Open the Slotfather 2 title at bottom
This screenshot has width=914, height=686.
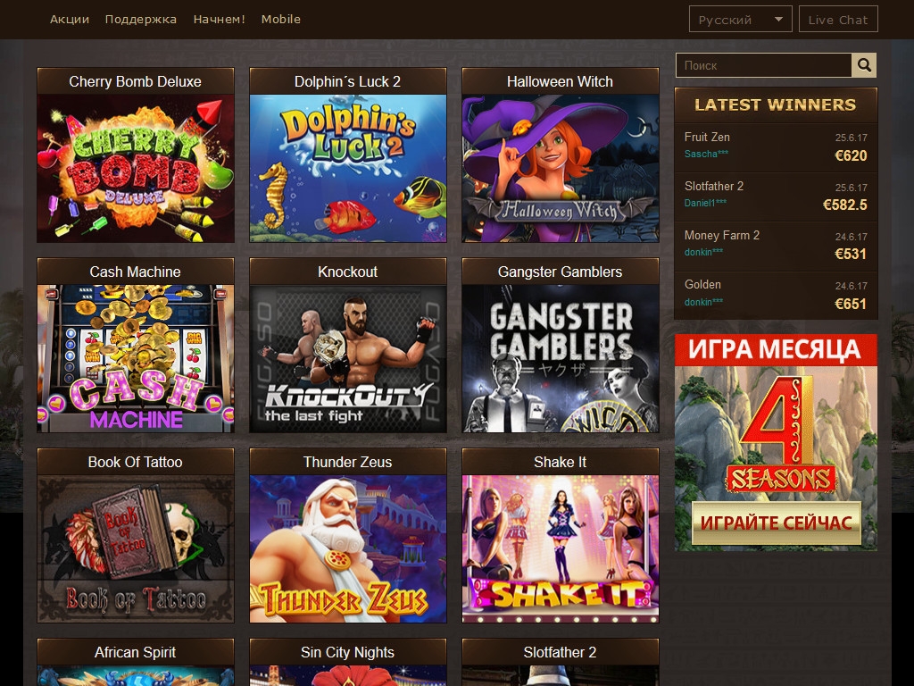click(561, 652)
